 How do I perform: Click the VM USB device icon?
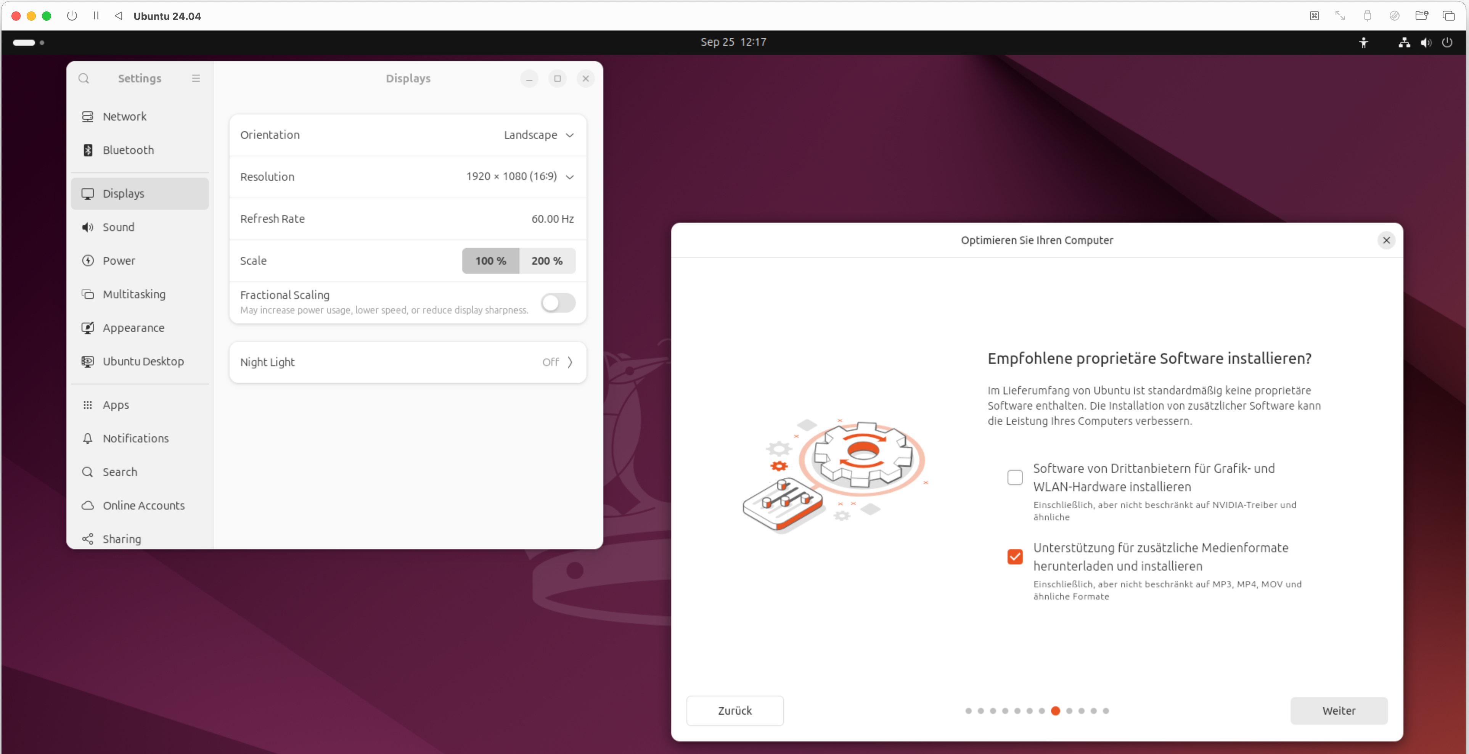tap(1368, 15)
